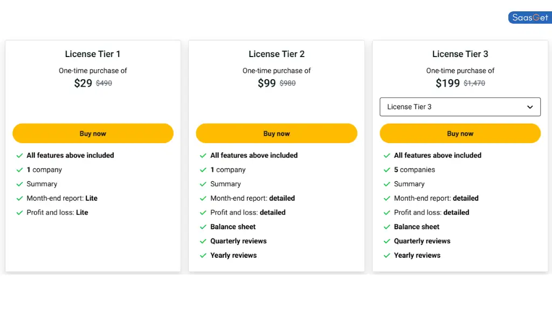Click the Tier 1 Summary checkmark icon
The image size is (552, 310).
point(20,184)
